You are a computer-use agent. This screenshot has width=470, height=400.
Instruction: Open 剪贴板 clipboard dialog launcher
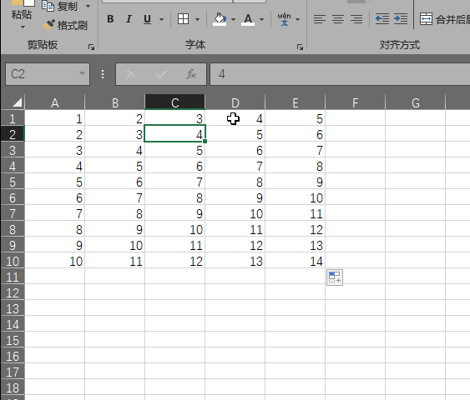[x=91, y=47]
